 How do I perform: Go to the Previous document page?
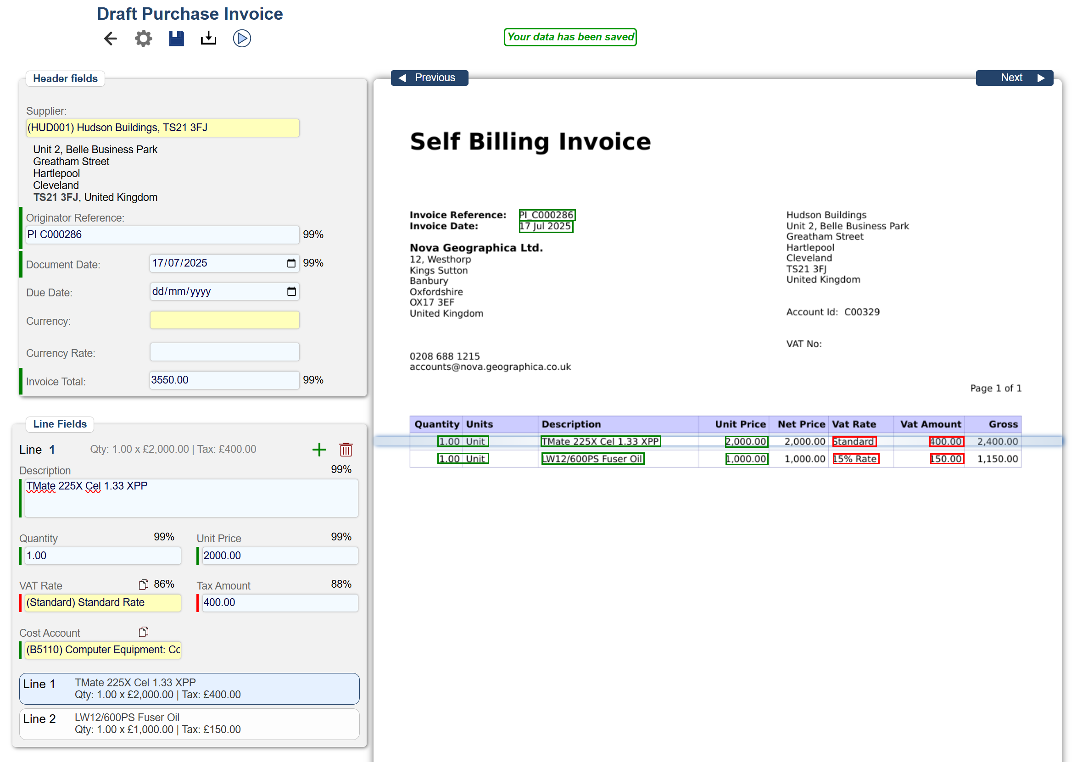coord(429,78)
